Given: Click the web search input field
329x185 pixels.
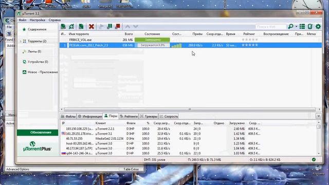Looking at the screenshot, I should click(271, 27).
